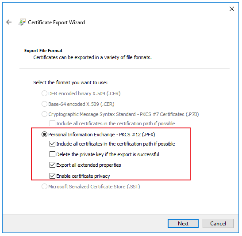
Task: Disable the Enable certificate privacy checkbox
Action: [52, 176]
